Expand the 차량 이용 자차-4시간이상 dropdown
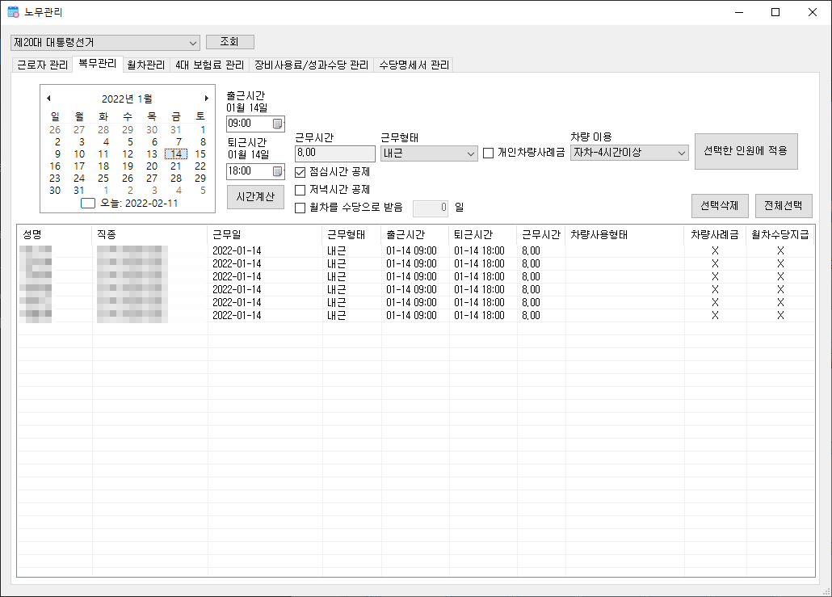The width and height of the screenshot is (832, 597). 629,153
